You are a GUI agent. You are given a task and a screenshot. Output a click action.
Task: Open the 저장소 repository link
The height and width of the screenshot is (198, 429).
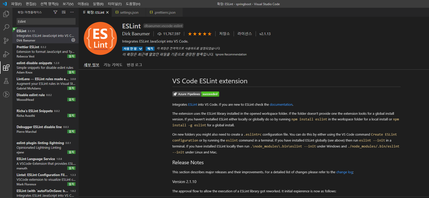(225, 34)
